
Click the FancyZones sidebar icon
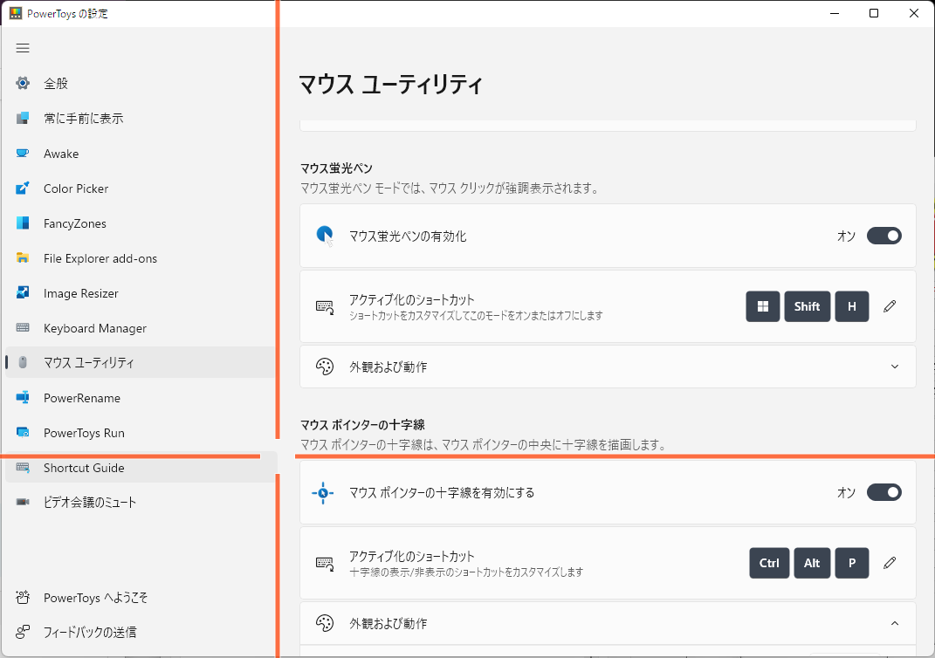click(23, 223)
